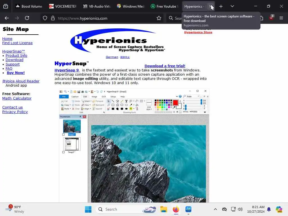Viewport: 288px width, 216px height.
Task: Expand the View dropdown in HyperSnap ribbon
Action: tap(90, 105)
